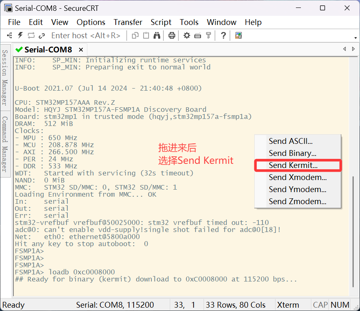Image resolution: width=360 pixels, height=311 pixels.
Task: Click the NUM indicator in status bar
Action: [340, 305]
